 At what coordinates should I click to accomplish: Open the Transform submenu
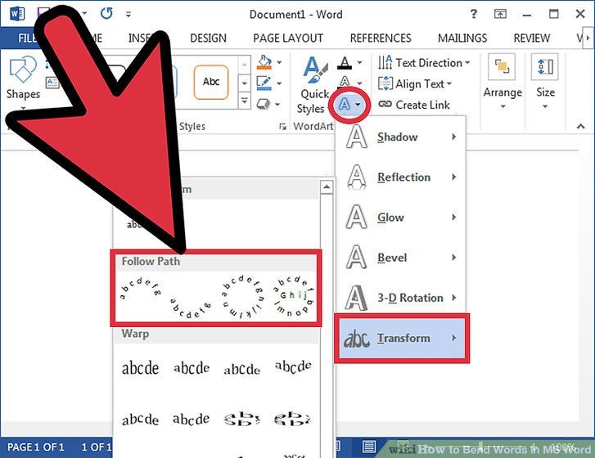[402, 338]
